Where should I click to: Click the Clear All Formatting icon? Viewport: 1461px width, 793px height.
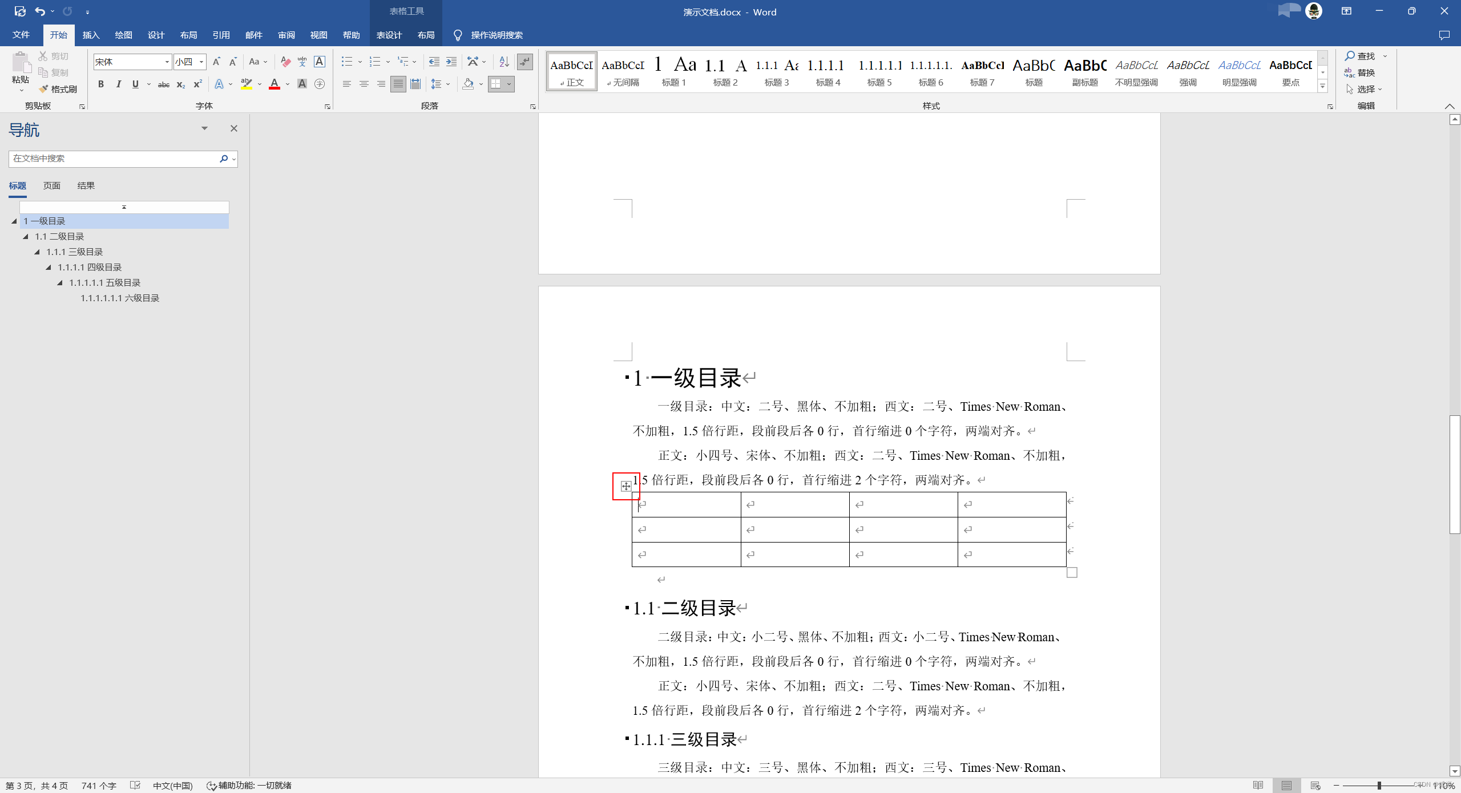coord(285,62)
